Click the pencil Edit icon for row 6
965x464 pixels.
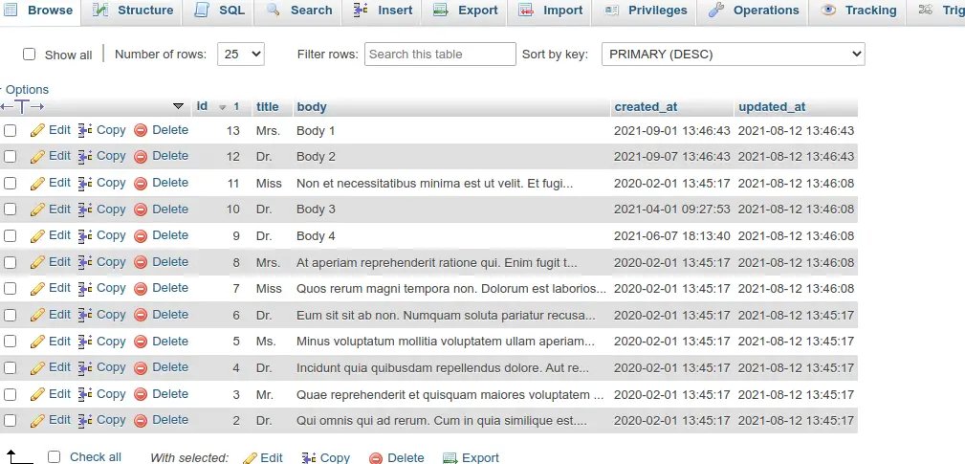37,315
